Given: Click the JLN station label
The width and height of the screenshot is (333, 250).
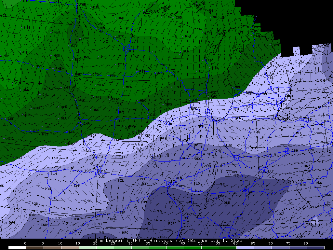Looking at the screenshot, I should click(103, 213).
